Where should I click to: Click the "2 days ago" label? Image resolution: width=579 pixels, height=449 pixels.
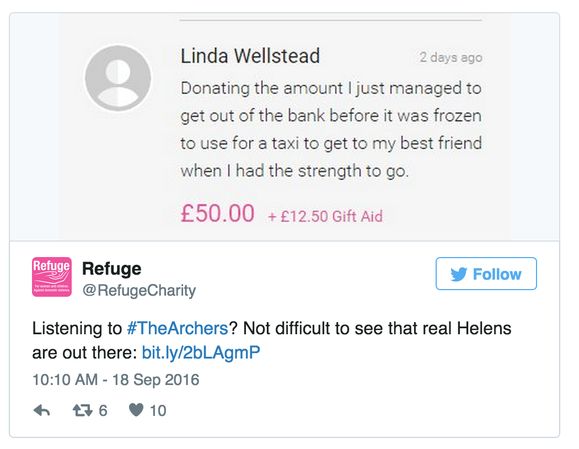(x=450, y=57)
